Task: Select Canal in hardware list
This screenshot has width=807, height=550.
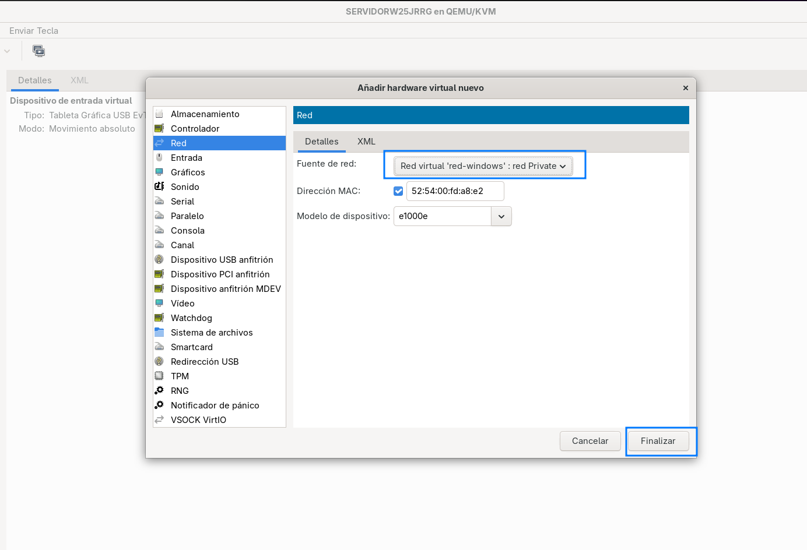Action: (x=219, y=245)
